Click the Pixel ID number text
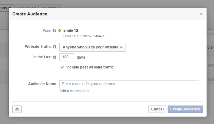The height and width of the screenshot is (124, 214). tap(85, 36)
